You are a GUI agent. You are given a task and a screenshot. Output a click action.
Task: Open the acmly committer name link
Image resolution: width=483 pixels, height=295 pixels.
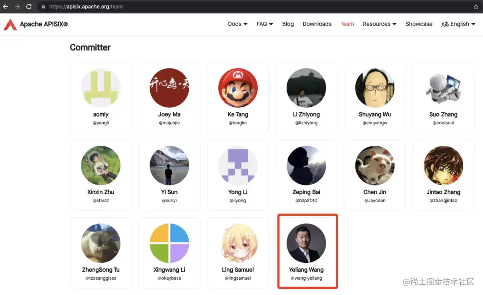click(101, 114)
